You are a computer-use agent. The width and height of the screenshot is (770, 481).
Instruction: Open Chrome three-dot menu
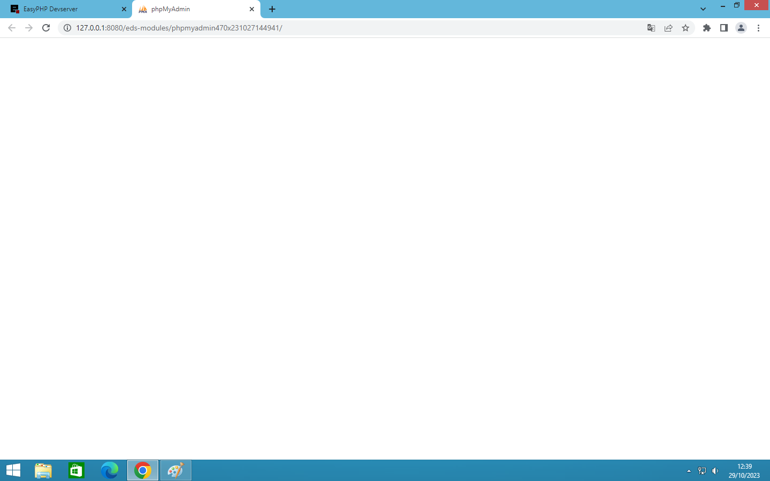758,28
